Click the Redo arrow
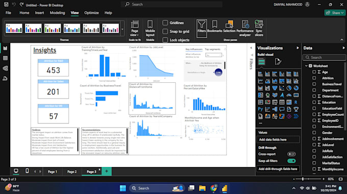The width and height of the screenshot is (347, 194). click(x=21, y=5)
